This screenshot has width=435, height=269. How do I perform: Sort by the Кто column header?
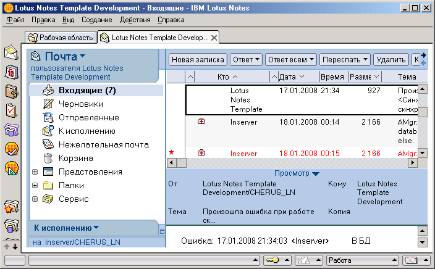pyautogui.click(x=232, y=77)
